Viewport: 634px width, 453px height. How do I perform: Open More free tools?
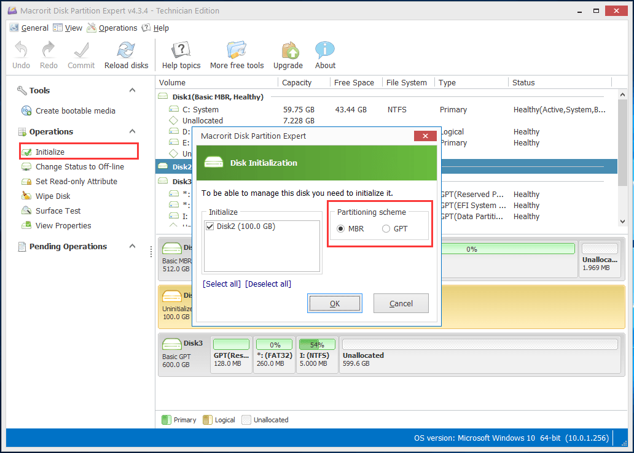click(237, 55)
